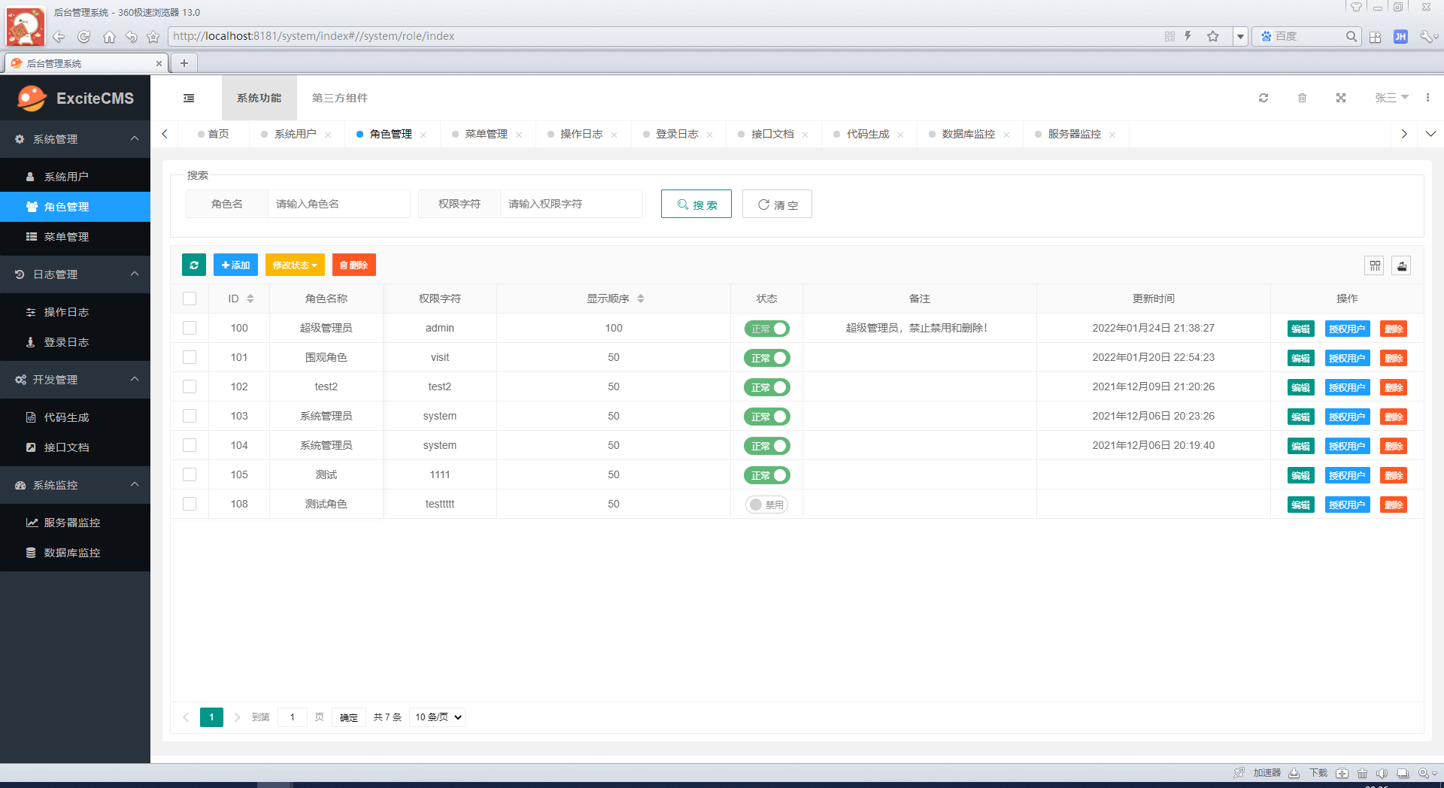Click the trash icon in the top header

(x=1302, y=98)
